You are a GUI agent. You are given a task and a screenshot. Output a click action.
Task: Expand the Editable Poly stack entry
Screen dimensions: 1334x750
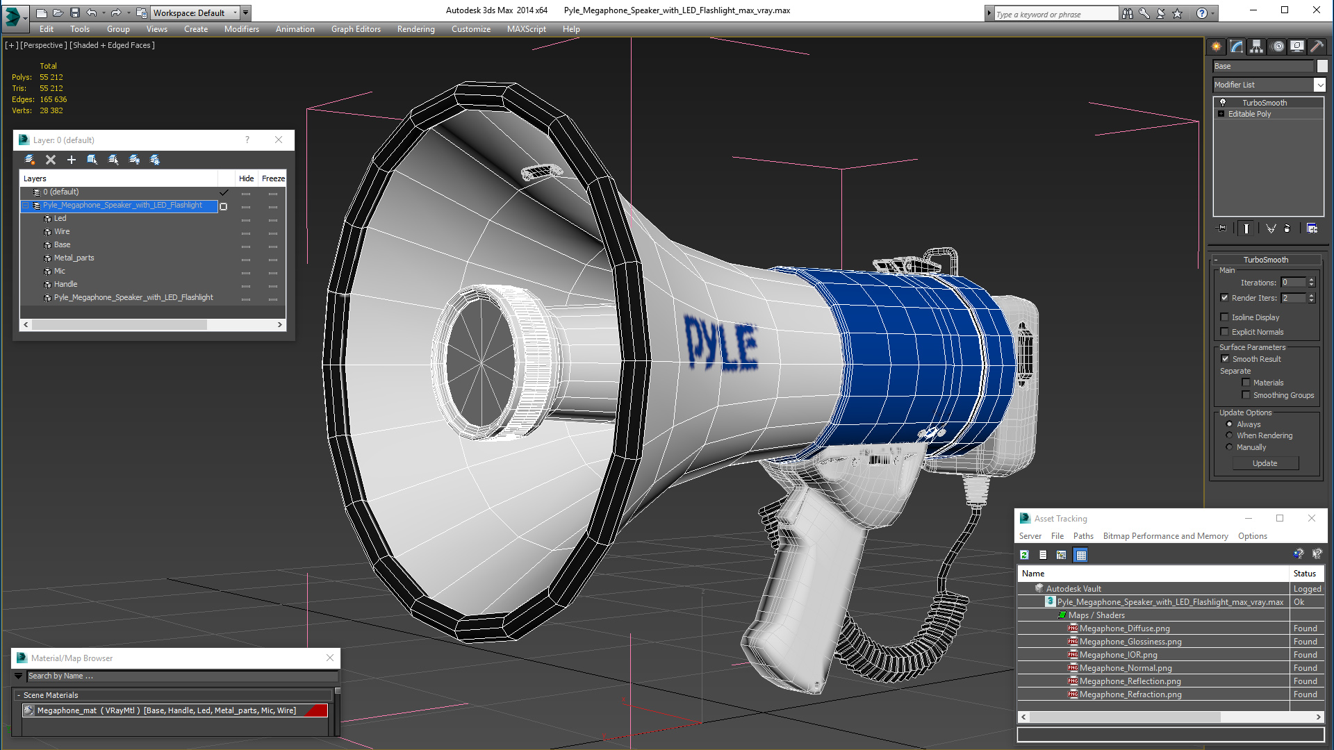[x=1221, y=114]
